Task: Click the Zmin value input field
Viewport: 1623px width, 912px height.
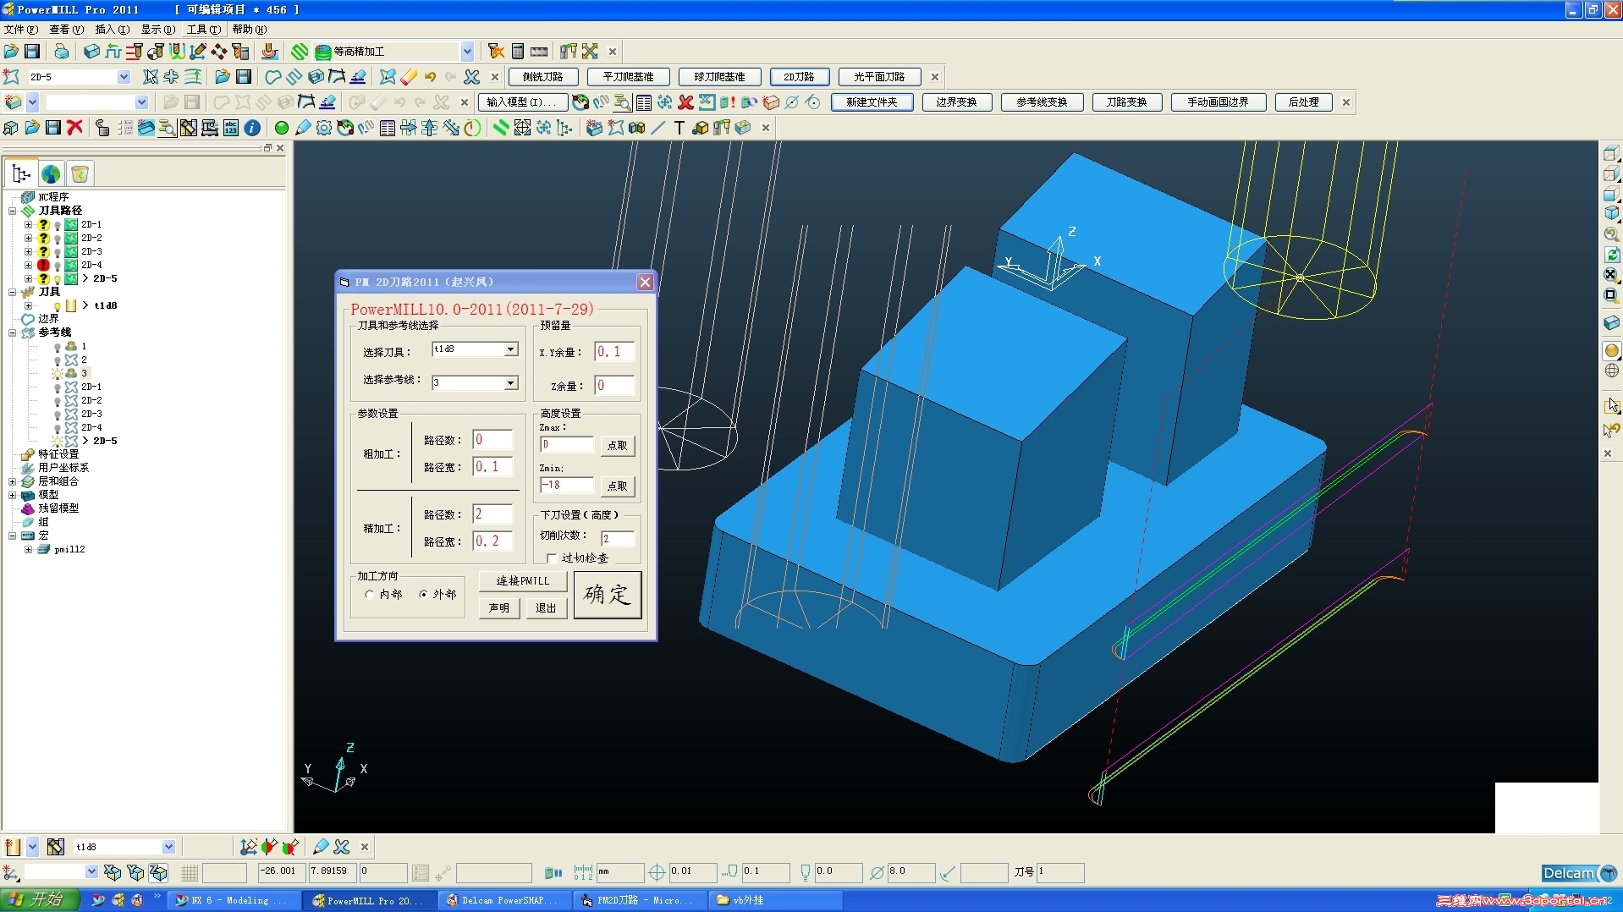Action: point(567,486)
